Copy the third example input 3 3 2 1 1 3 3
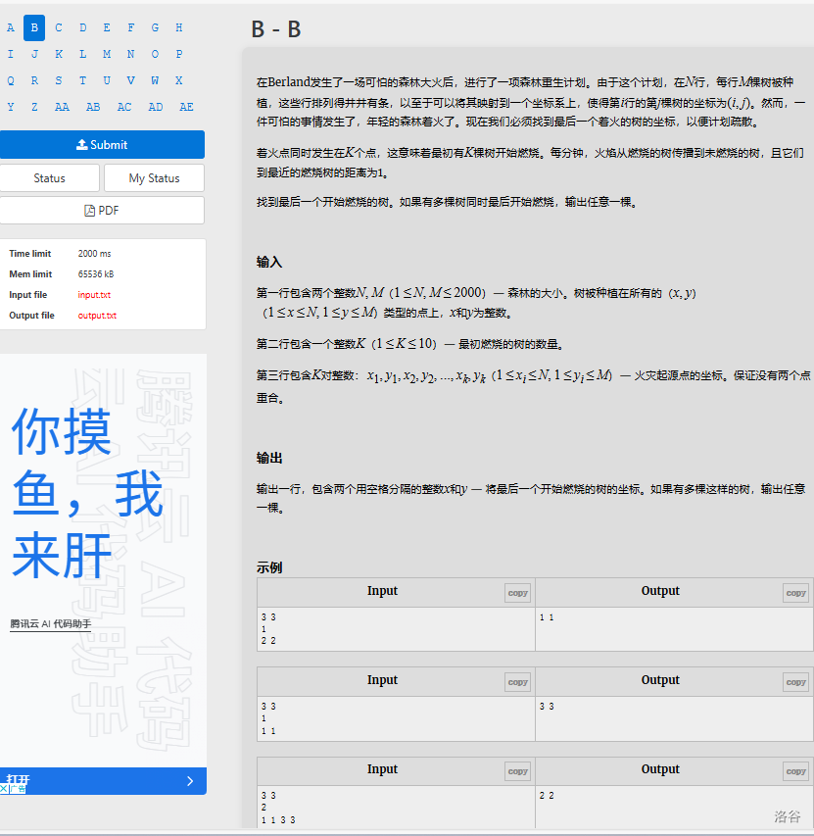 click(x=518, y=771)
